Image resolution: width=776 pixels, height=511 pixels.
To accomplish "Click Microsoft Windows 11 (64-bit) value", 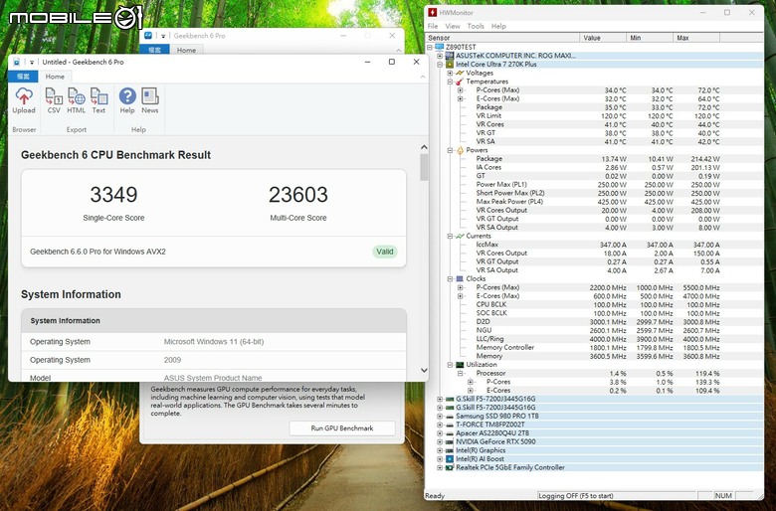I will pos(214,342).
